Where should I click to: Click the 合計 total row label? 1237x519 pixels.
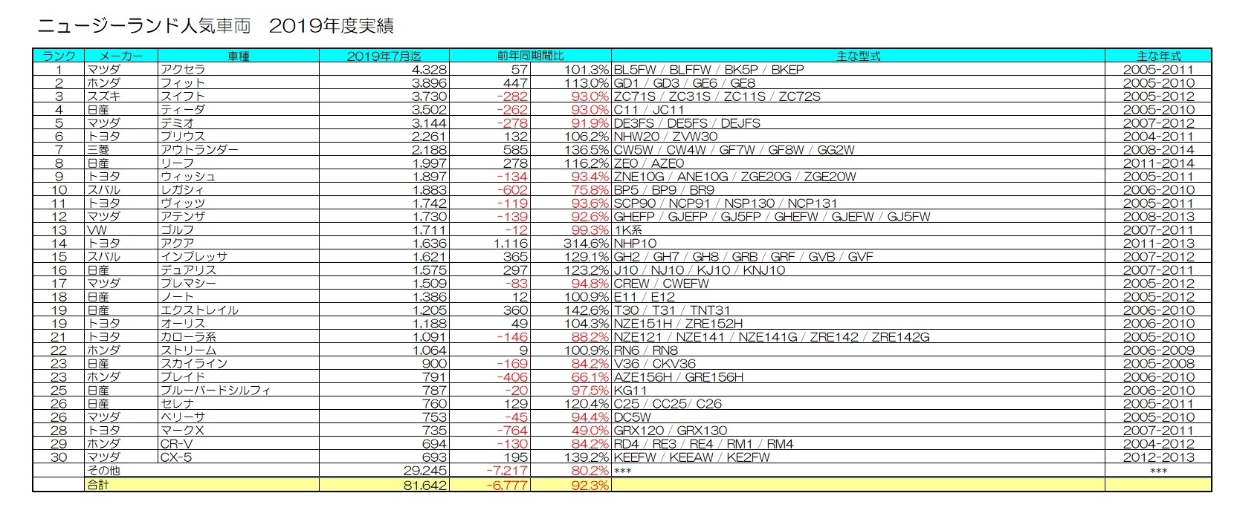[97, 484]
